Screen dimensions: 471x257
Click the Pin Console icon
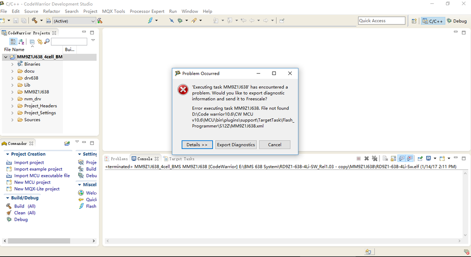420,158
